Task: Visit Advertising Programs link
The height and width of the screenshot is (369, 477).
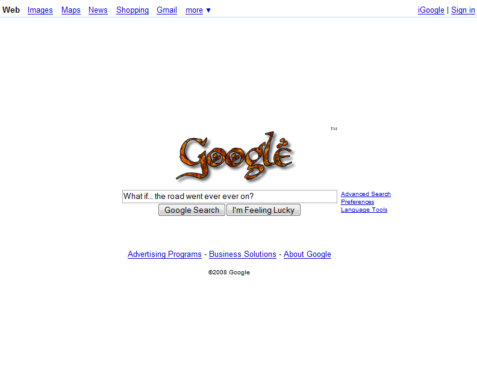Action: tap(164, 254)
